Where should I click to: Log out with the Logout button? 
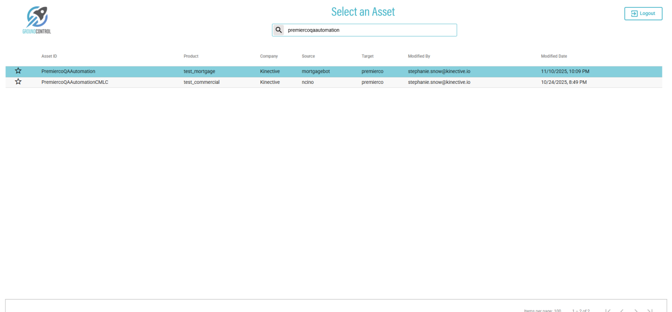(x=643, y=13)
